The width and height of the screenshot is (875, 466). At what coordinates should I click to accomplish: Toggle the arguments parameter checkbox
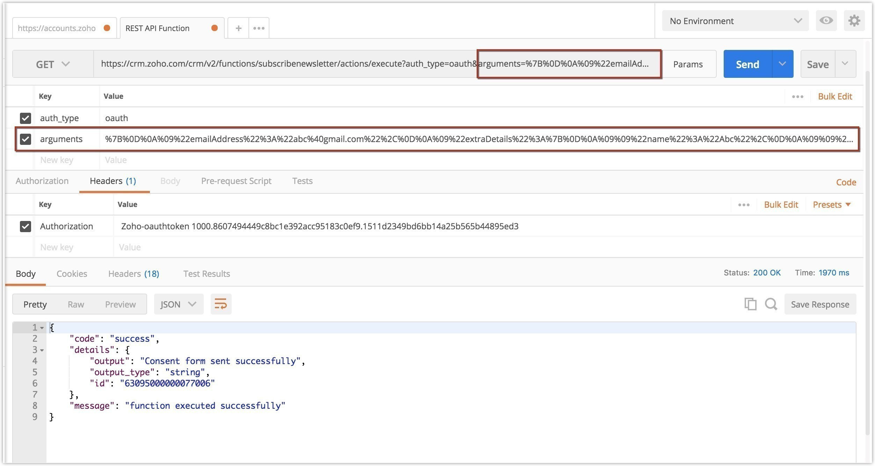point(26,139)
